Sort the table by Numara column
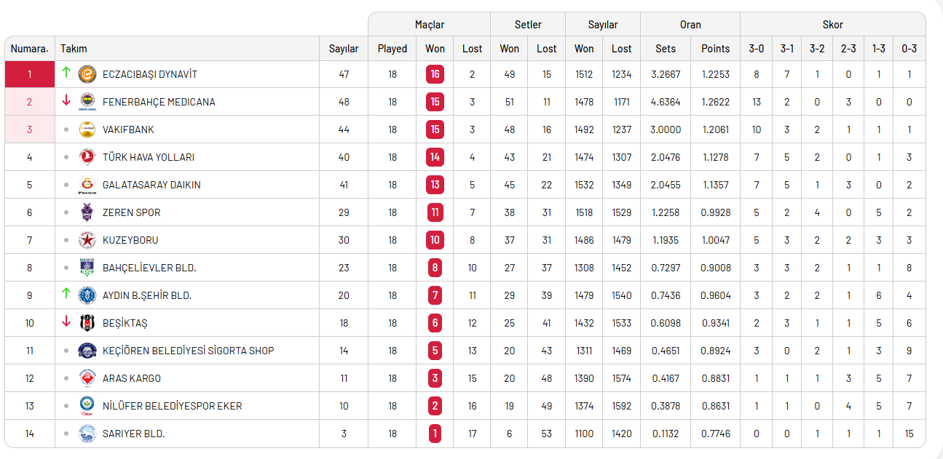 click(x=29, y=49)
